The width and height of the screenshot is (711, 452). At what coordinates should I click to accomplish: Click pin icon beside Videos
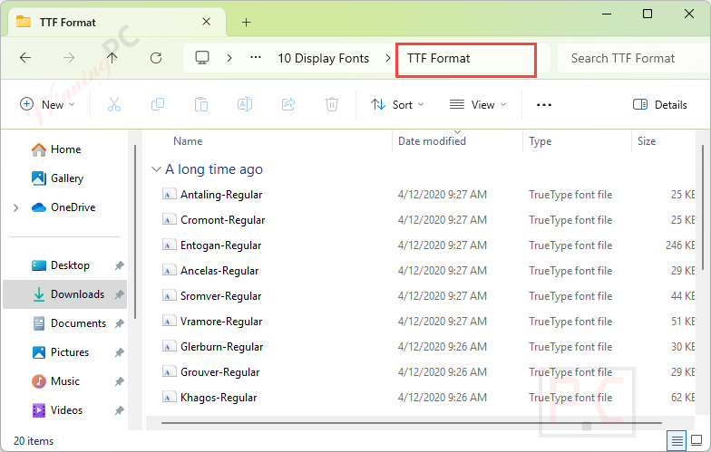tap(120, 411)
